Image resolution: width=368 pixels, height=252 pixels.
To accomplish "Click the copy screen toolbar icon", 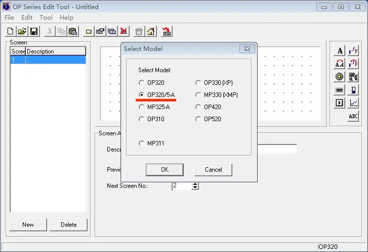I will tap(112, 31).
